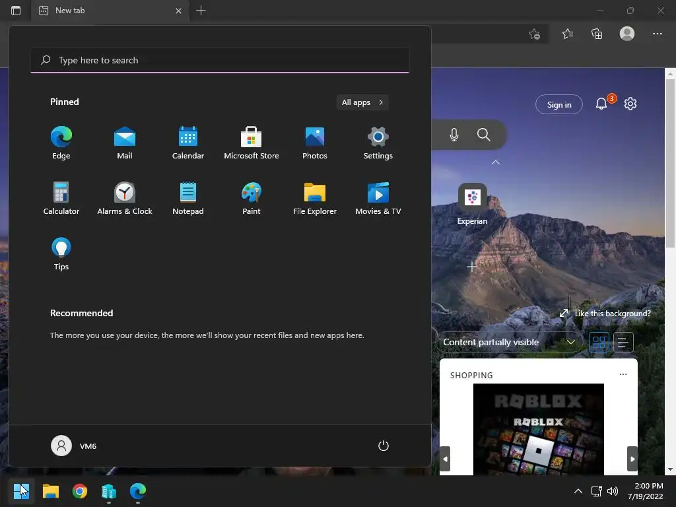The image size is (676, 507).
Task: Select the New tab in Edge
Action: (x=110, y=11)
